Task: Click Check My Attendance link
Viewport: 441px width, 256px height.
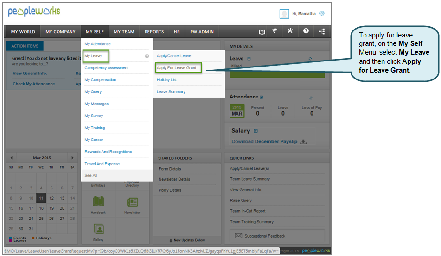Action: tap(34, 84)
